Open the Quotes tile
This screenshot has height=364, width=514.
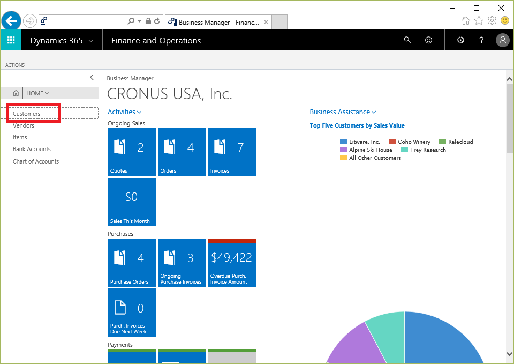click(x=132, y=152)
